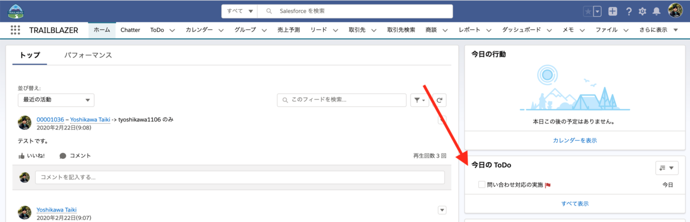Viewport: 690px width, 222px height.
Task: Click the red flag on the ToDo item
Action: pos(548,185)
